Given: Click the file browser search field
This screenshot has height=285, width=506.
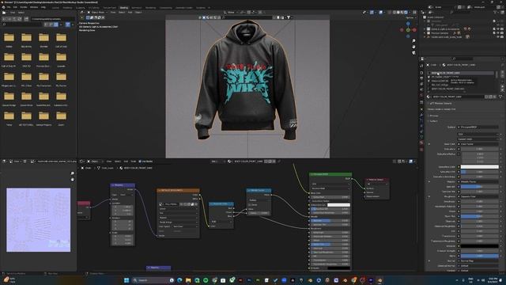Looking at the screenshot, I should point(22,25).
